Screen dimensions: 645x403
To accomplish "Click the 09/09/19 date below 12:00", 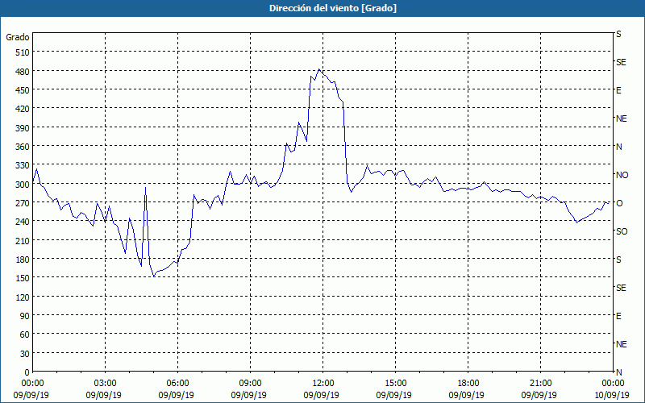I will (321, 395).
